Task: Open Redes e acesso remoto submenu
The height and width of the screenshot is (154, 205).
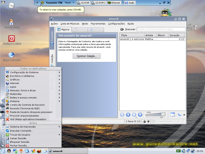Action: pos(33,98)
